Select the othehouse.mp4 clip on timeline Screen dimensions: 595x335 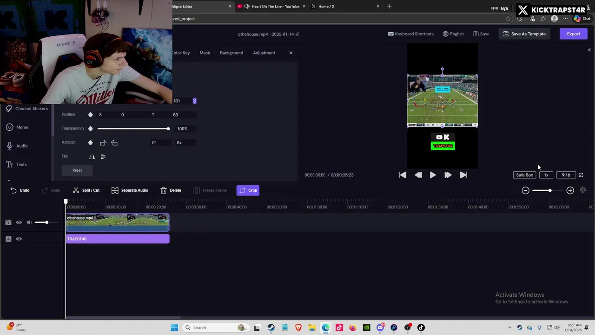(x=118, y=222)
